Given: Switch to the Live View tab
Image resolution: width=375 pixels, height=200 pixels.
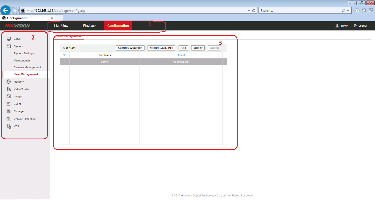Looking at the screenshot, I should (61, 26).
